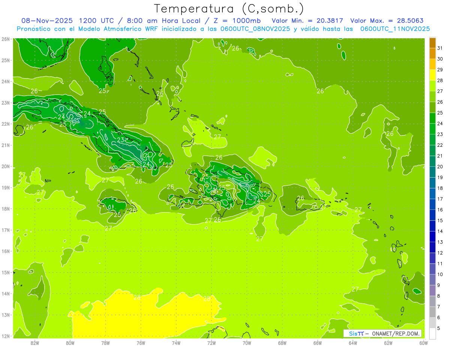Click the purple color bar segment between 8 and 9

(x=432, y=291)
